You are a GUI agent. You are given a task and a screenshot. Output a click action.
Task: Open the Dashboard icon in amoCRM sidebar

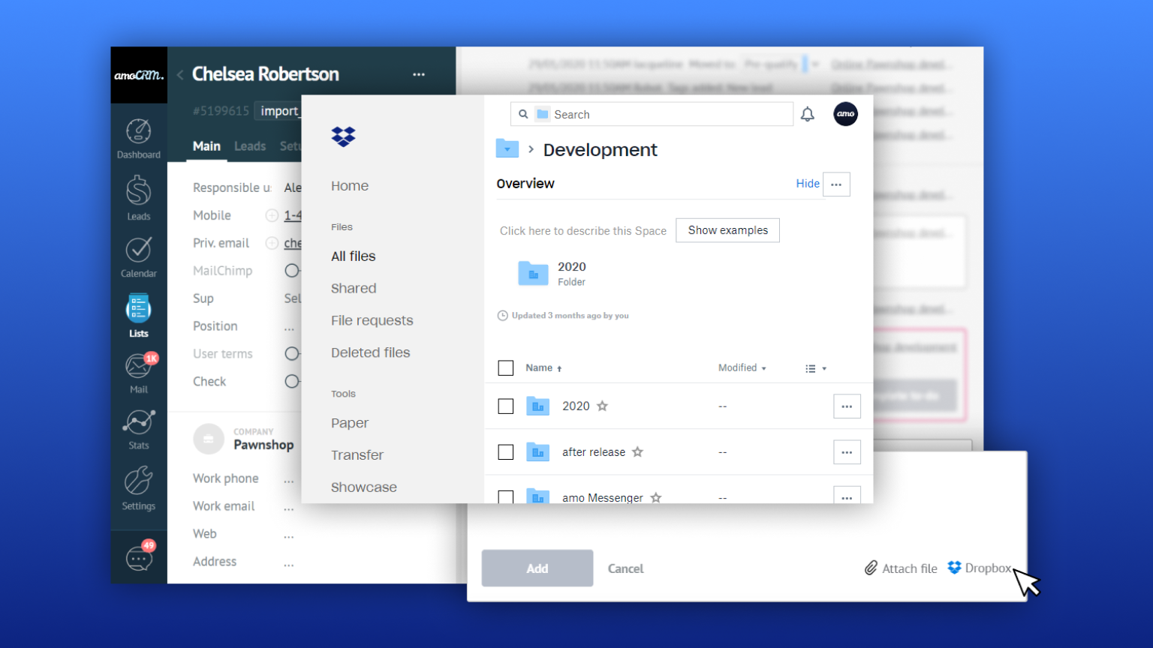138,132
